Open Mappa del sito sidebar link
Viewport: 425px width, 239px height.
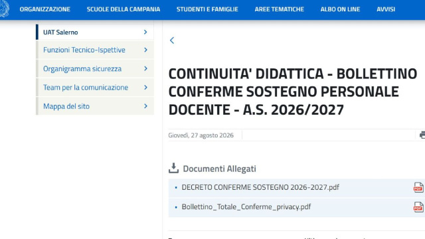pyautogui.click(x=66, y=106)
